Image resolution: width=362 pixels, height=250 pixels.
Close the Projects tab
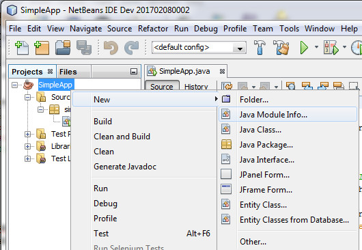(x=50, y=72)
